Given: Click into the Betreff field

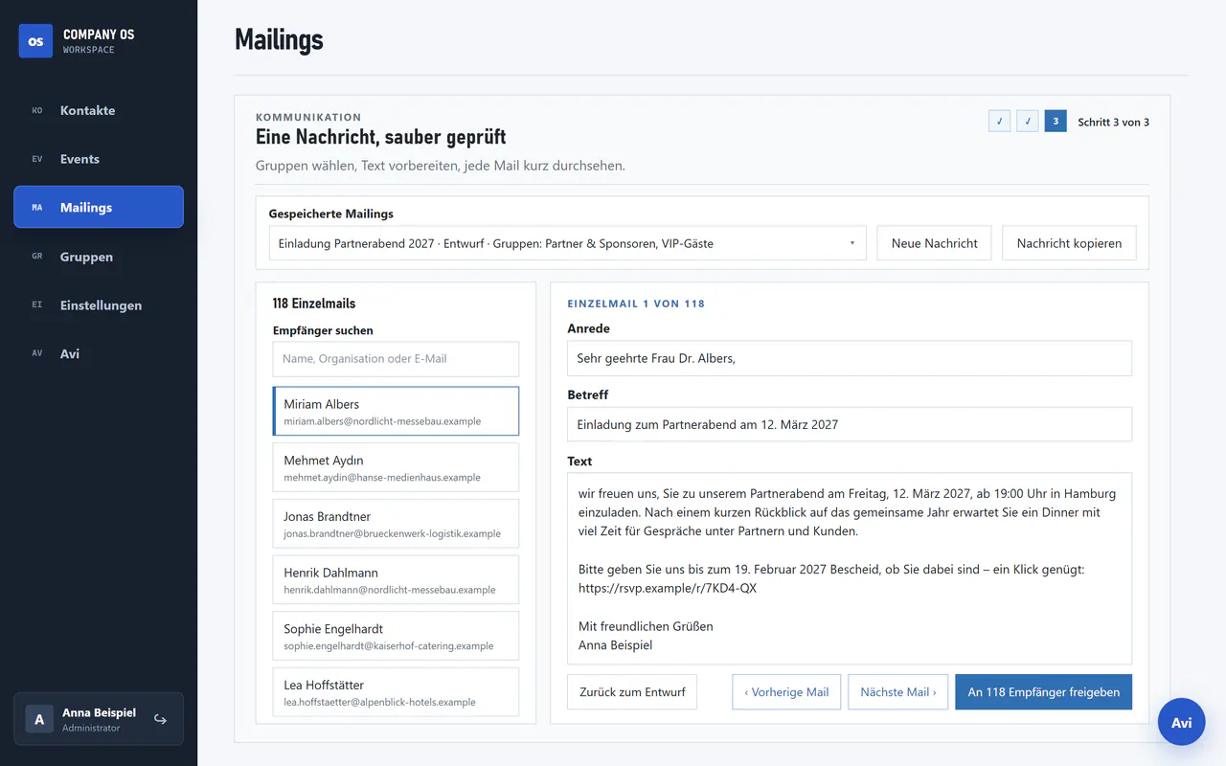Looking at the screenshot, I should pyautogui.click(x=850, y=424).
